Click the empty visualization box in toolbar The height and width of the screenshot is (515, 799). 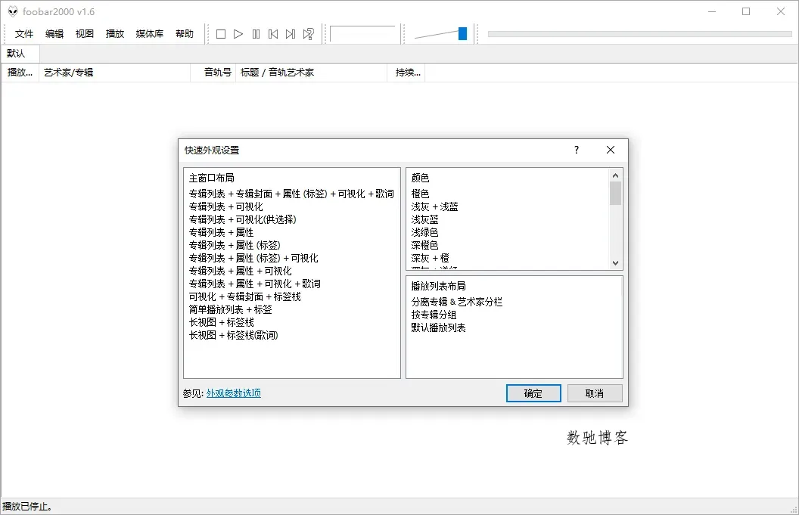tap(362, 34)
